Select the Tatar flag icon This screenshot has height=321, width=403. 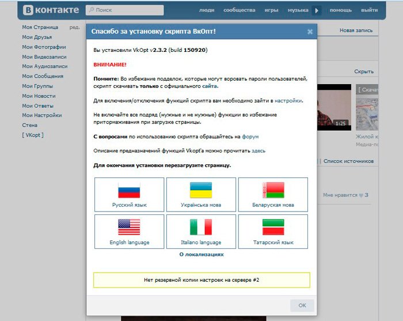pos(273,227)
